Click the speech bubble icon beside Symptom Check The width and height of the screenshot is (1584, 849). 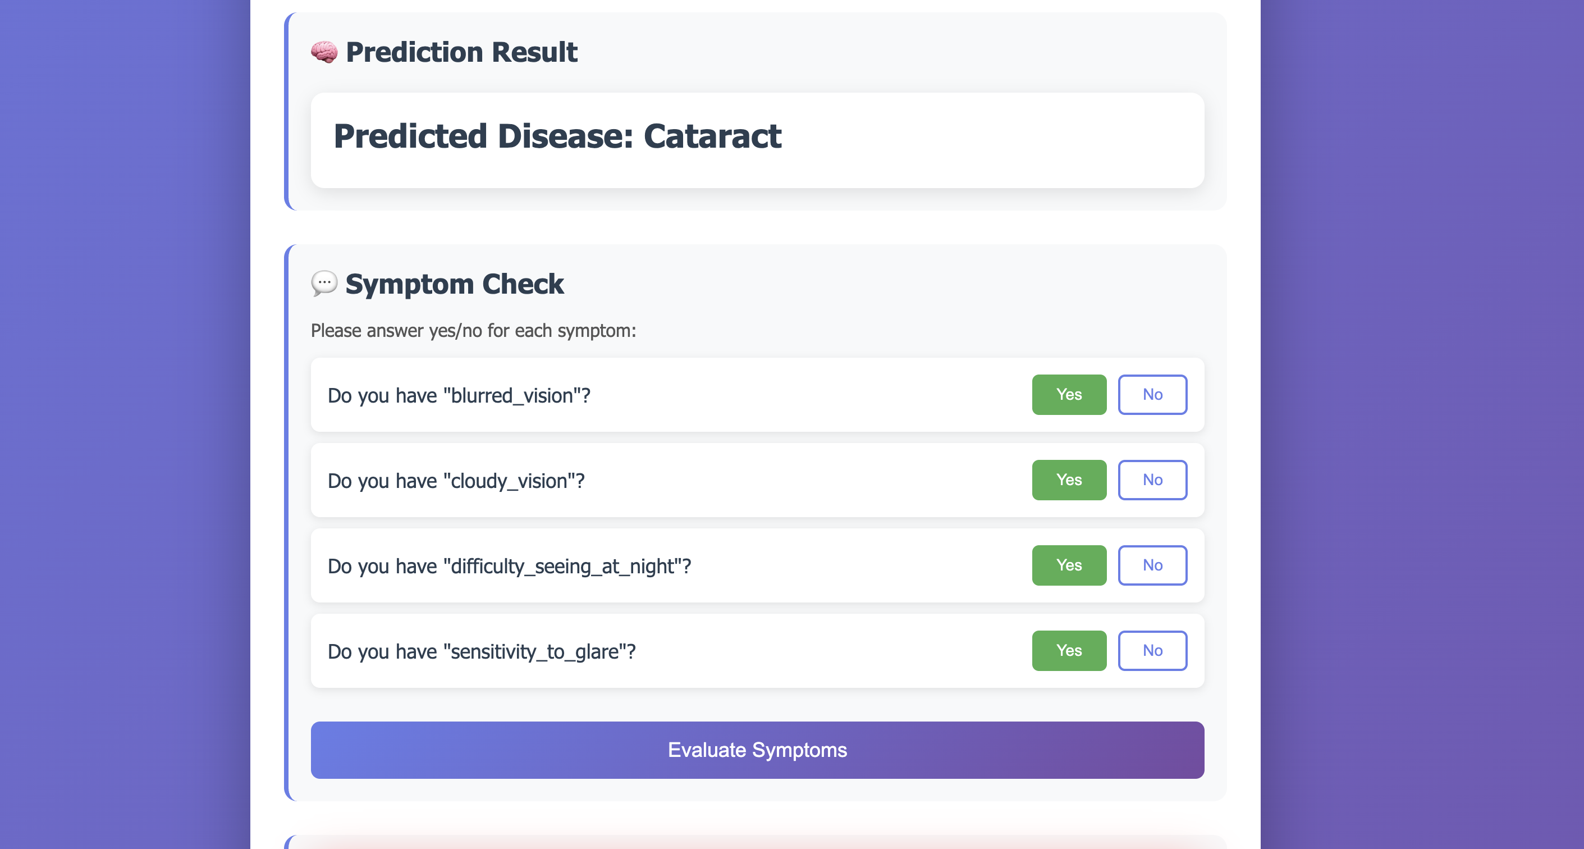click(x=324, y=284)
